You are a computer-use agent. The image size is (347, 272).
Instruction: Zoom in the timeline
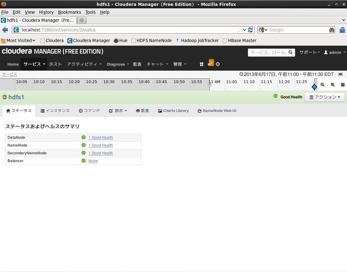(x=333, y=85)
